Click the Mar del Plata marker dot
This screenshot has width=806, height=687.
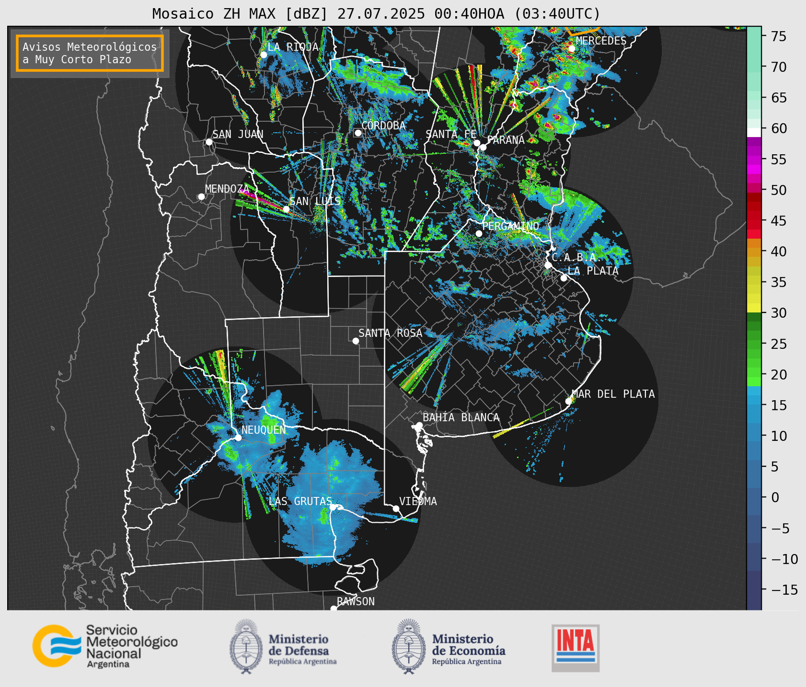tap(569, 401)
